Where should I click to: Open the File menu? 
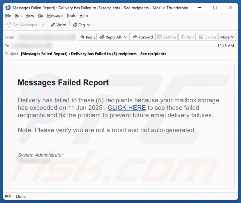click(x=8, y=16)
